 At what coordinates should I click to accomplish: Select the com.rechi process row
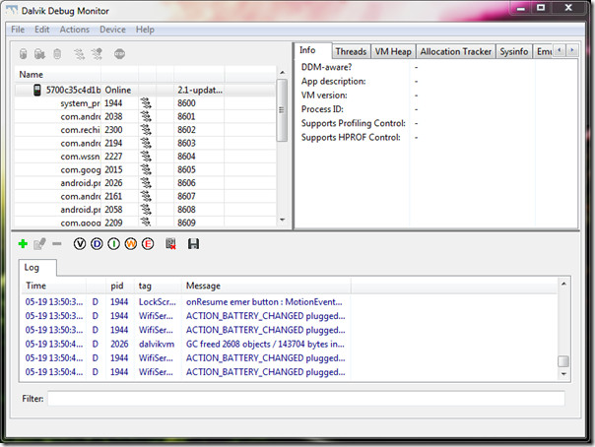tap(145, 130)
